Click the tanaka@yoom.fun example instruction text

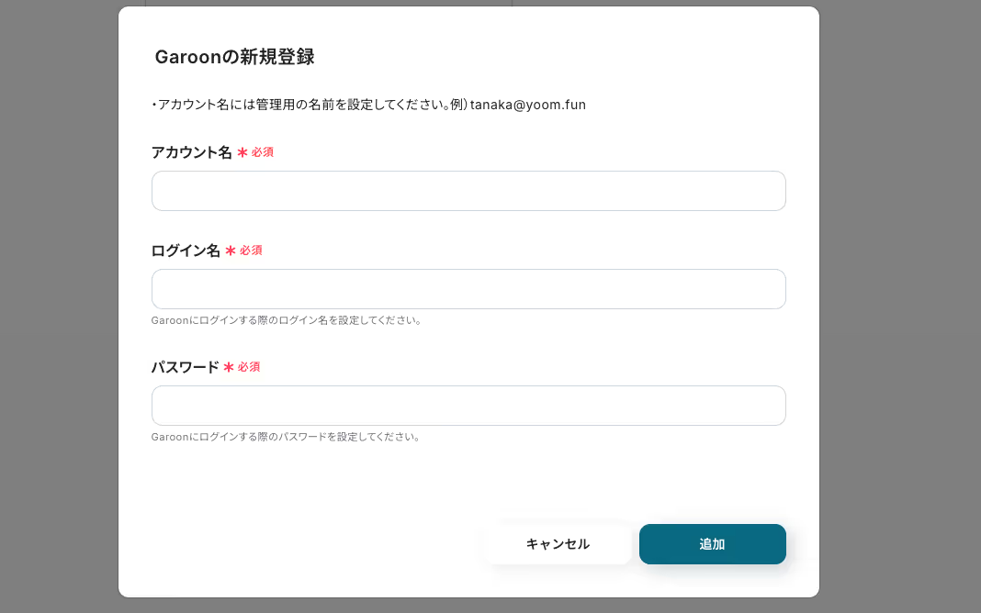coord(368,105)
